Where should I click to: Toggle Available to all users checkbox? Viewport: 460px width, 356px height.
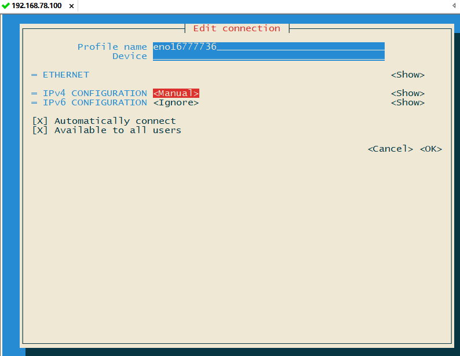pyautogui.click(x=40, y=130)
